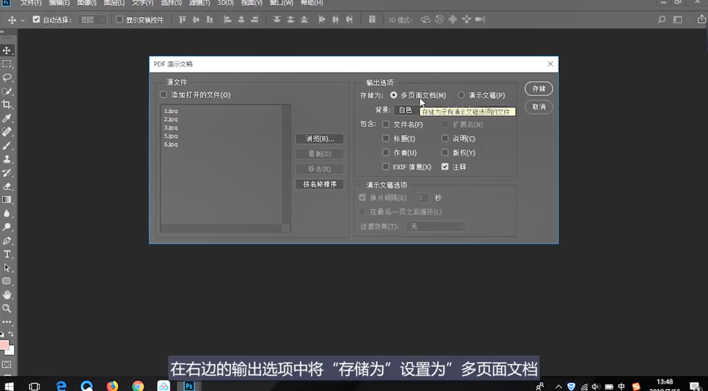708x391 pixels.
Task: Select the Dodge tool
Action: [x=7, y=227]
